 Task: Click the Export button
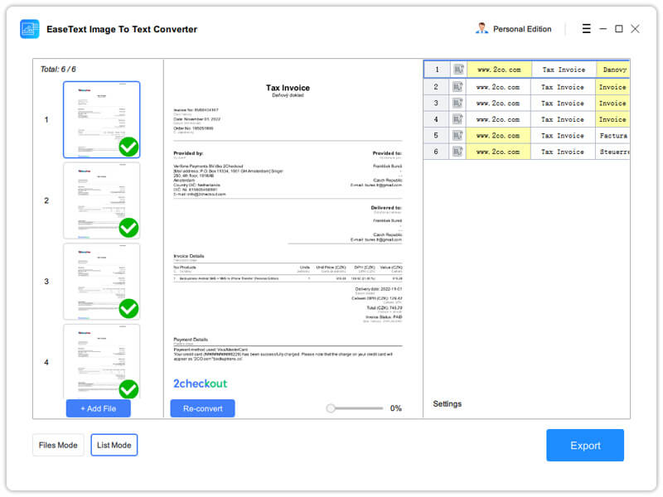tap(585, 446)
